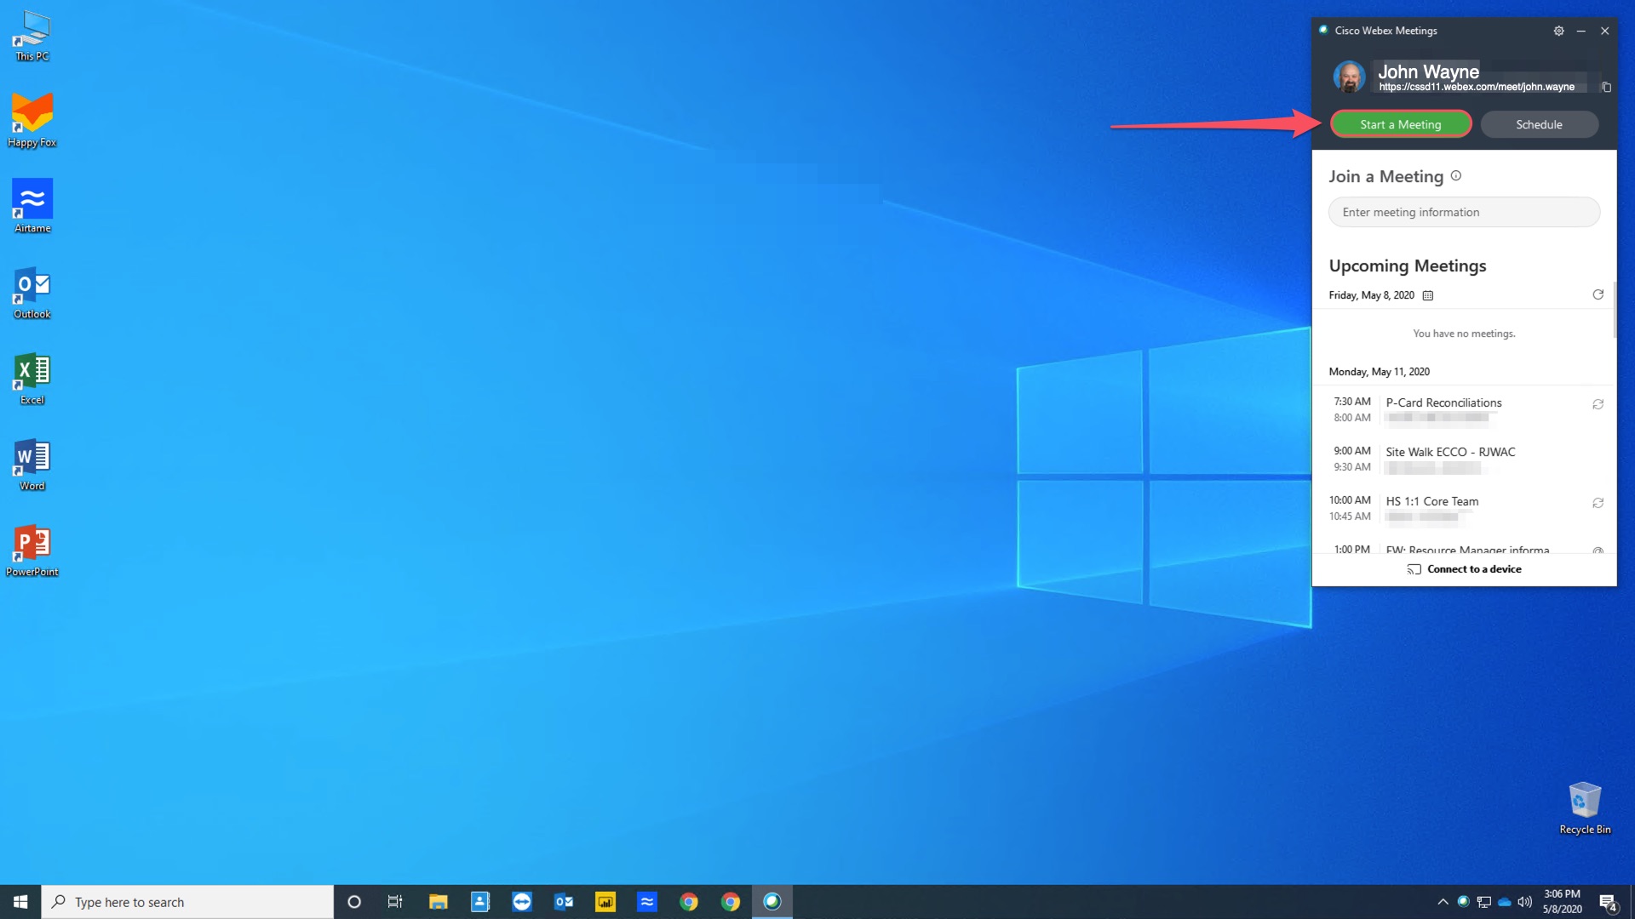Click Enter meeting information field
The height and width of the screenshot is (919, 1635).
click(1464, 212)
